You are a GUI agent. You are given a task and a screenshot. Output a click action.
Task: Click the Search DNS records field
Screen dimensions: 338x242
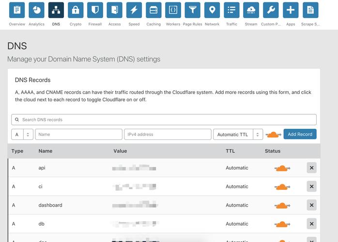164,120
